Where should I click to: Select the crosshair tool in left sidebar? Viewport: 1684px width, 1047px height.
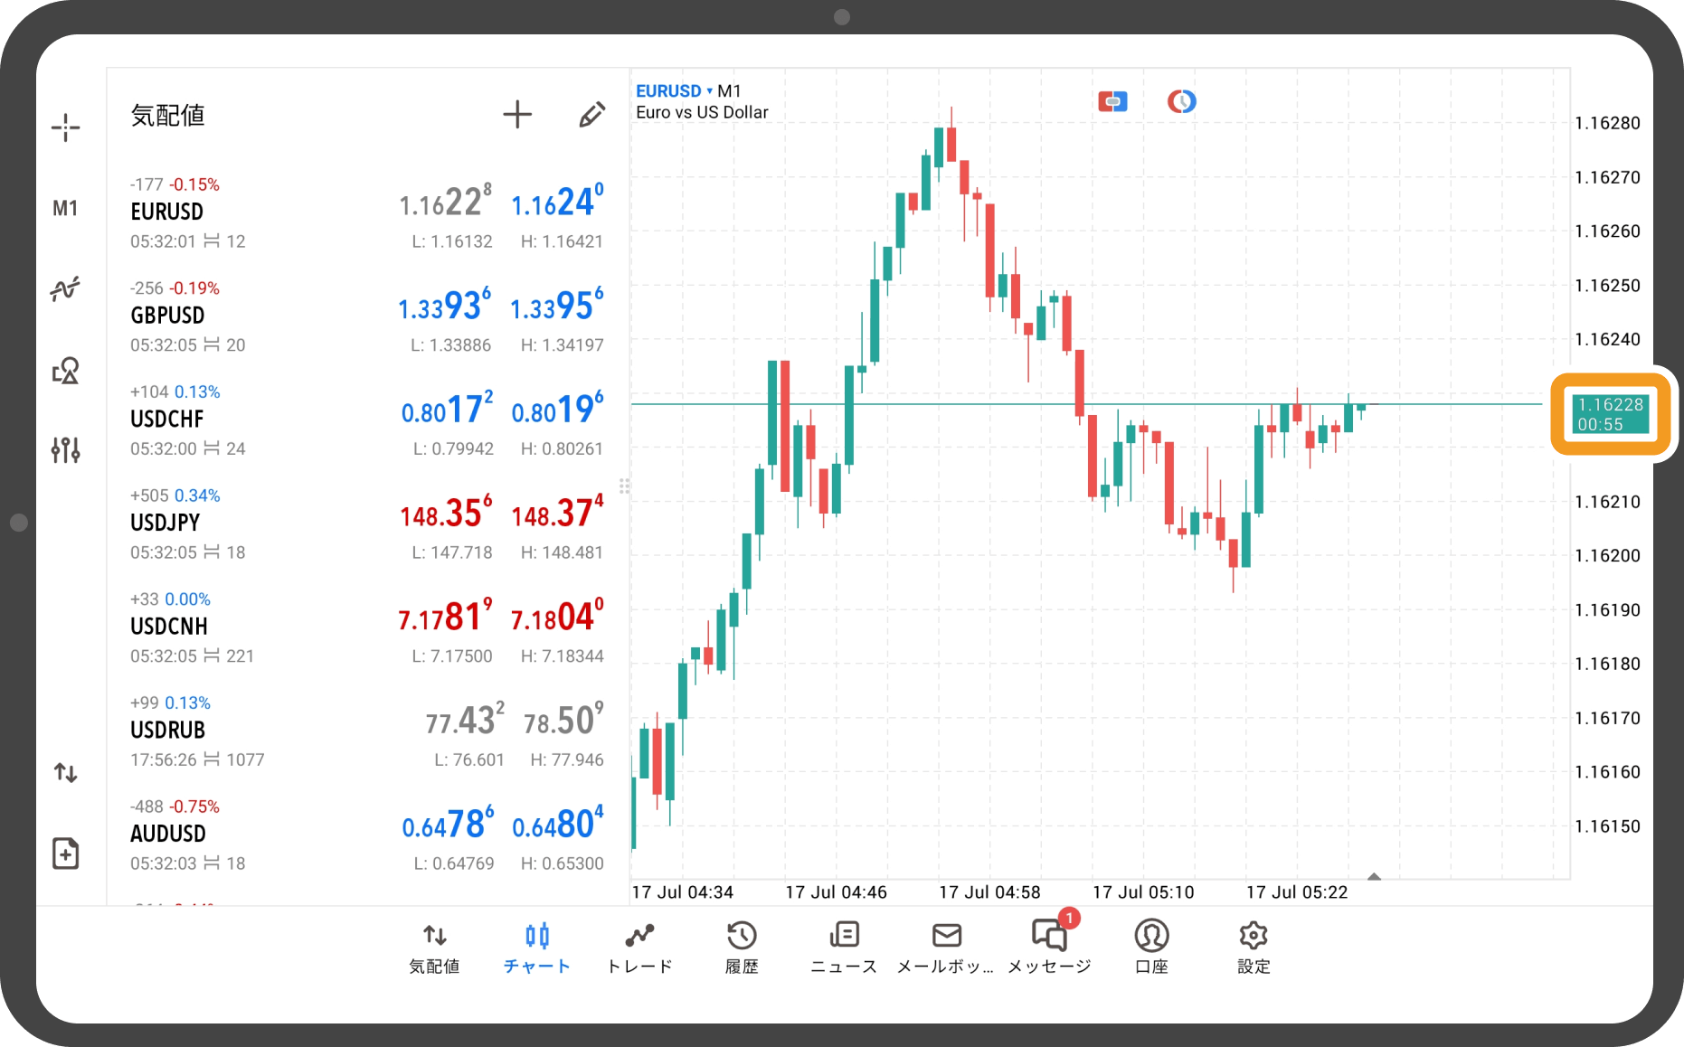coord(65,127)
